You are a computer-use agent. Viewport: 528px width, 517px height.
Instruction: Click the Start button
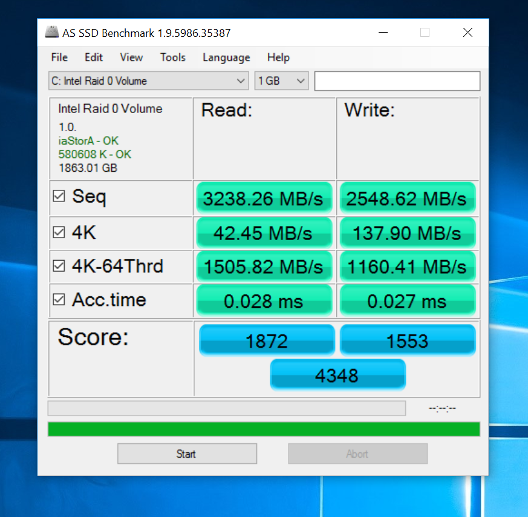(187, 454)
